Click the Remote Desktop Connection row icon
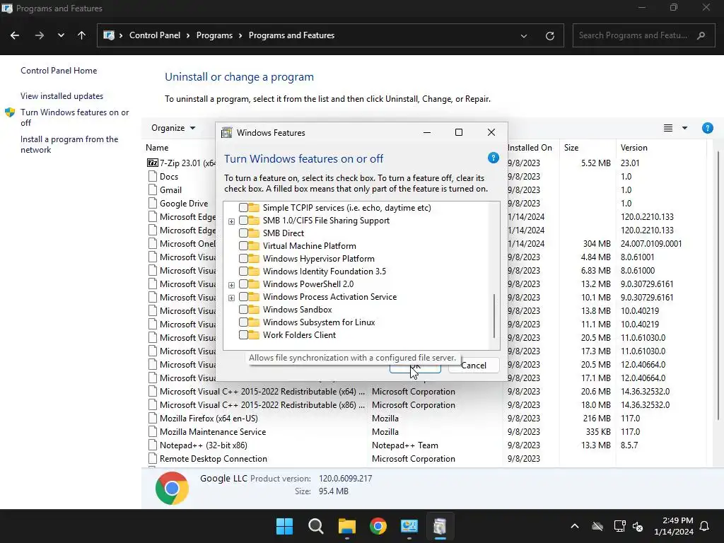The height and width of the screenshot is (543, 724). [x=153, y=458]
